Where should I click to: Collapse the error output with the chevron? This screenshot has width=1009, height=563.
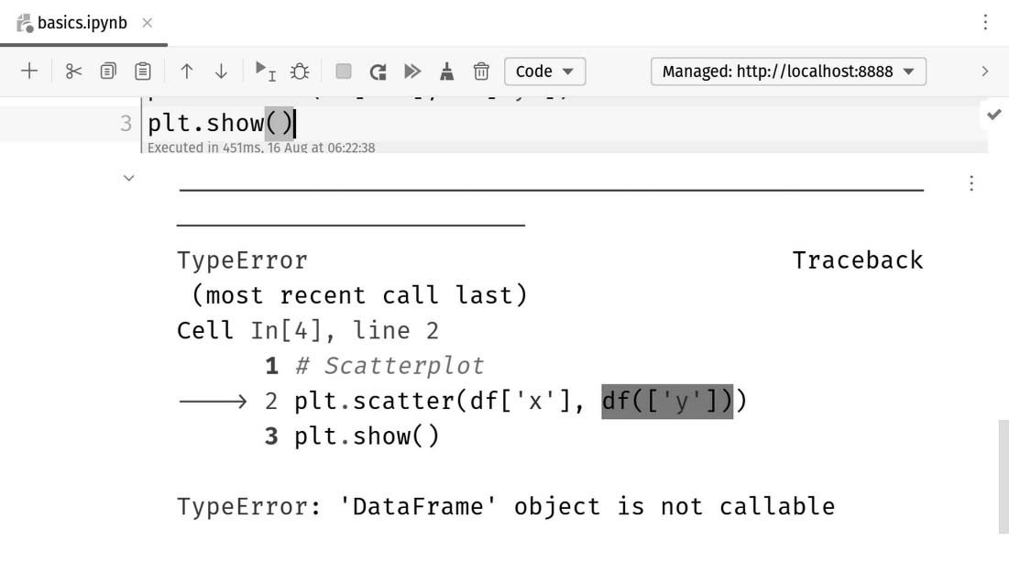(x=128, y=177)
